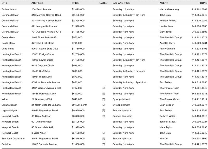Click the $9,500/month price
This screenshot has height=149, width=208.
click(x=80, y=105)
